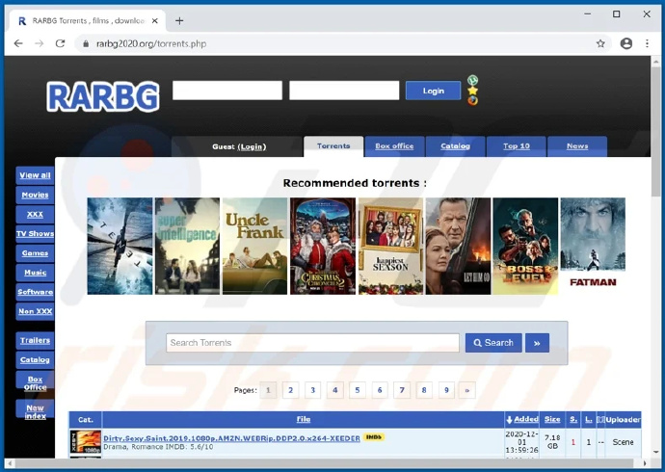Click the Search Torrents text field
The height and width of the screenshot is (472, 665).
tap(312, 343)
